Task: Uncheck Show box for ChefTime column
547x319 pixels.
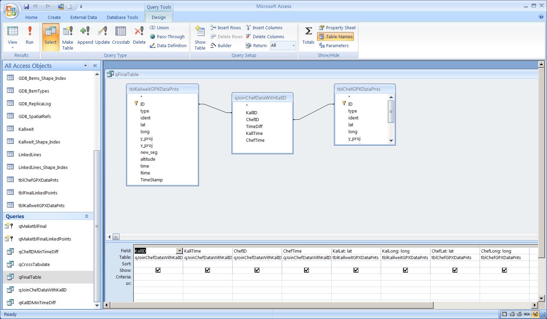Action: point(306,270)
